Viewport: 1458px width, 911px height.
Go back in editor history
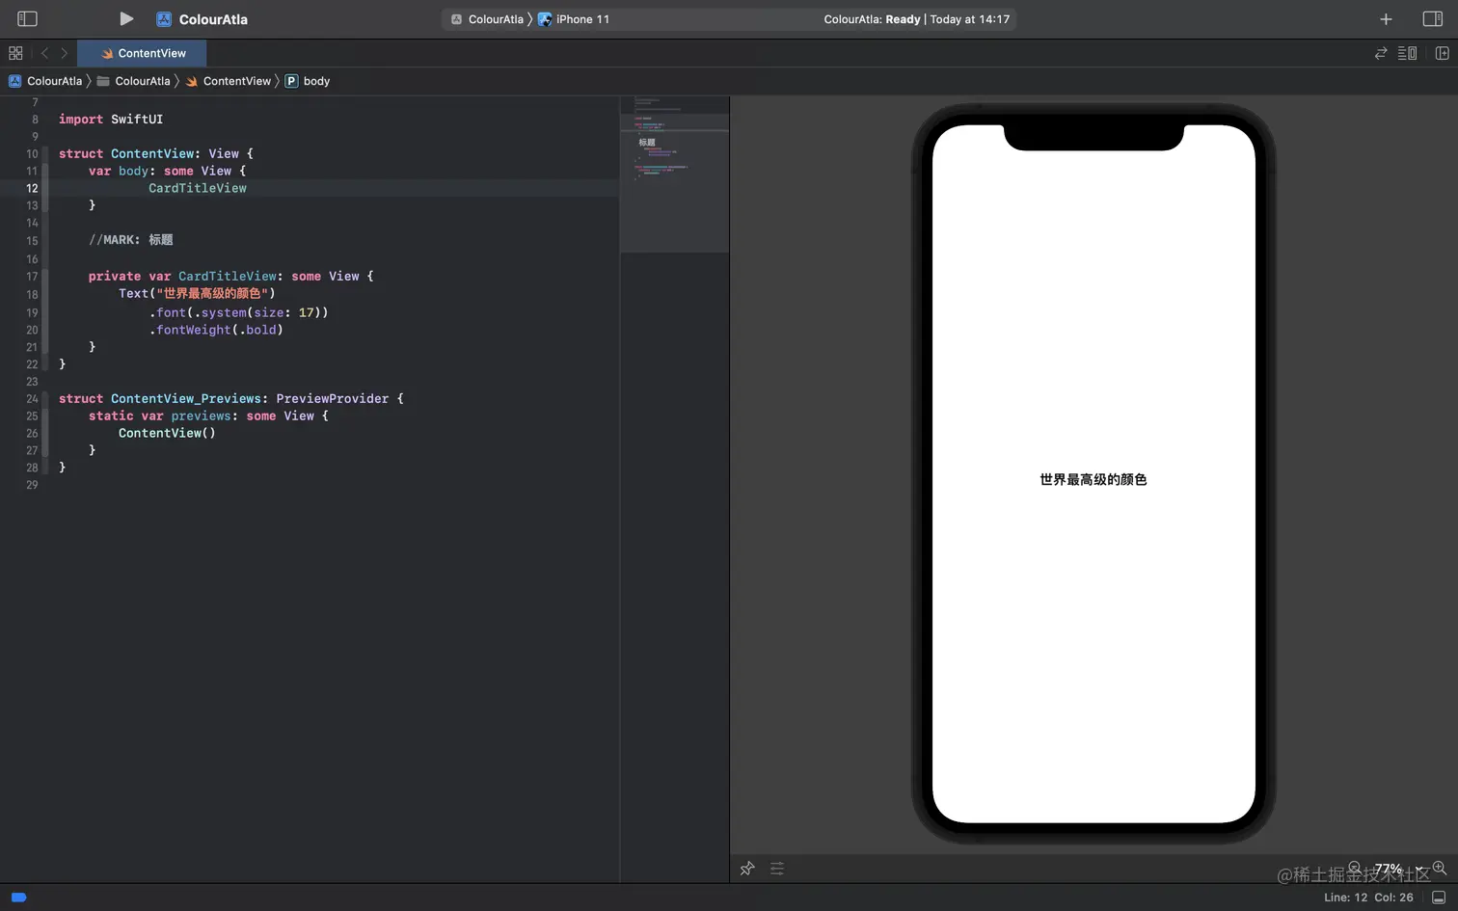pyautogui.click(x=44, y=53)
